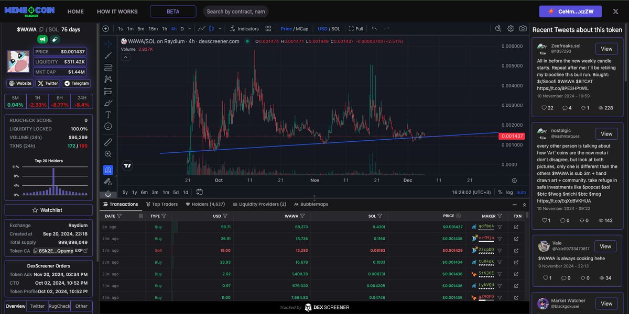Open the emoji icons tool
629x314 pixels.
click(x=108, y=127)
